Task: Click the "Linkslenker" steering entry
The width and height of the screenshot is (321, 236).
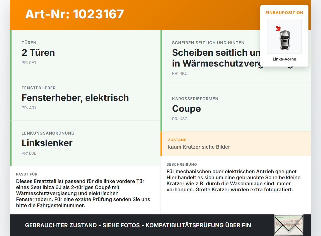Action: click(x=47, y=143)
